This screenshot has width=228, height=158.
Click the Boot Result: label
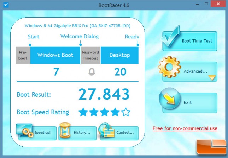coord(34,95)
